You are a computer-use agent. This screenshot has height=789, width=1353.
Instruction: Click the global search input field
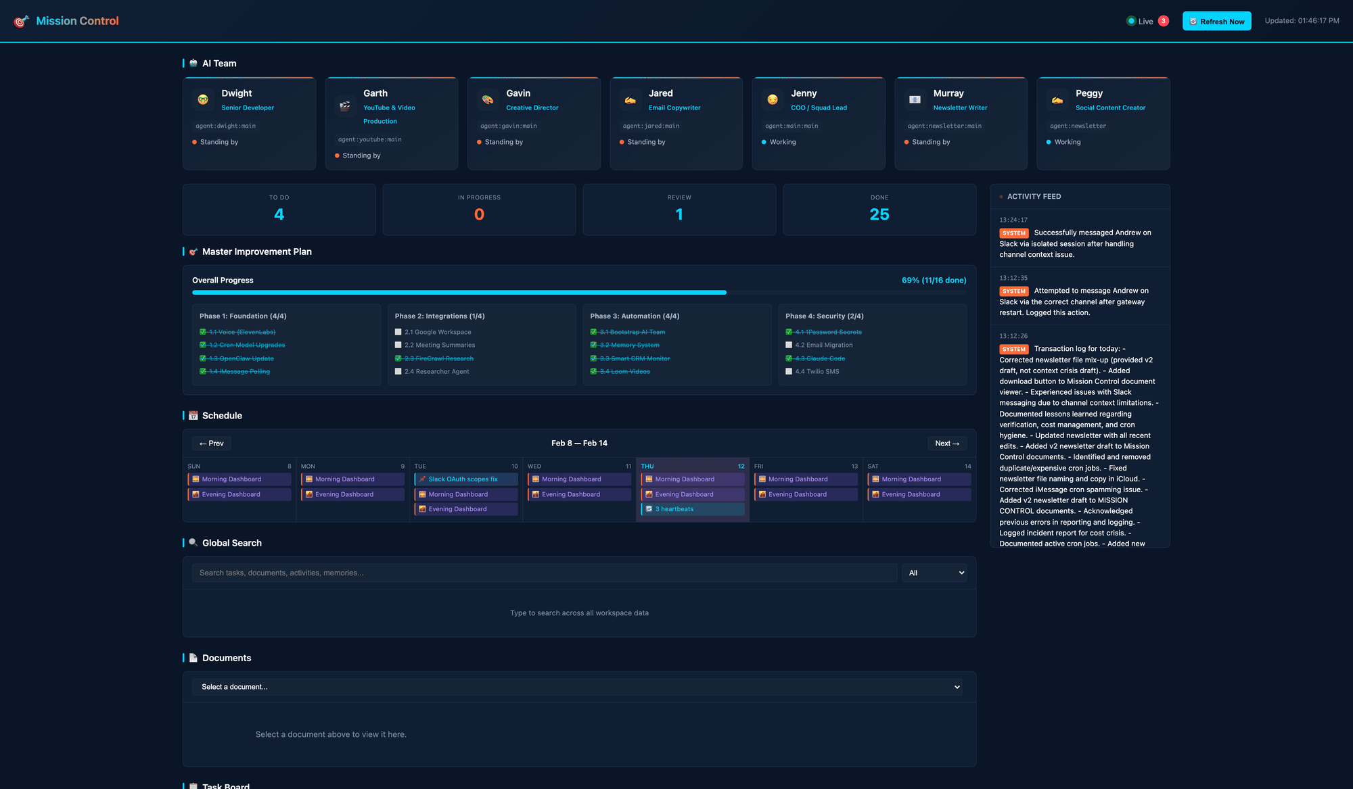pyautogui.click(x=545, y=573)
